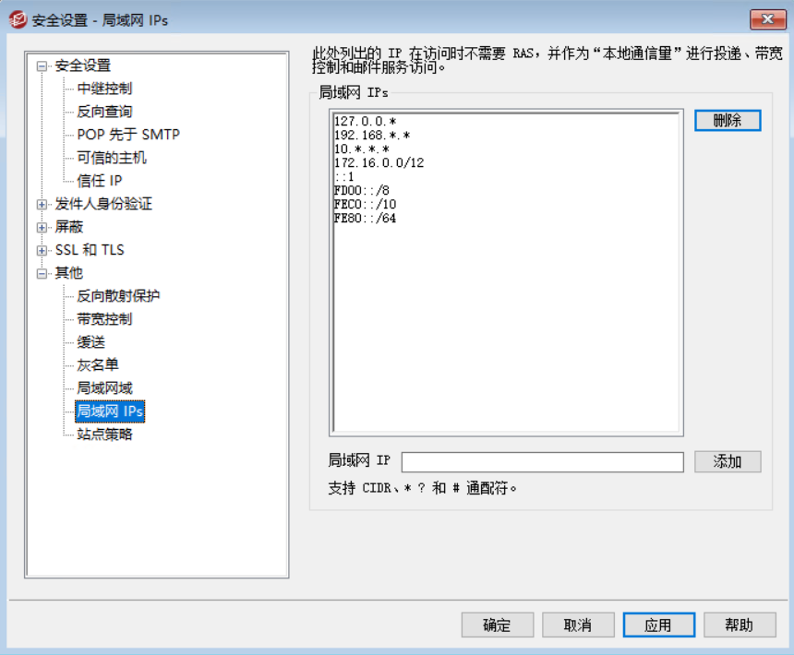
Task: Click the 取消 button
Action: [x=578, y=625]
